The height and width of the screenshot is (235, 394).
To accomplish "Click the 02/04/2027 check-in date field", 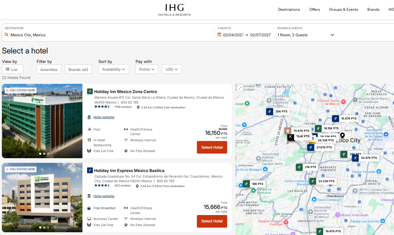I will pyautogui.click(x=233, y=35).
